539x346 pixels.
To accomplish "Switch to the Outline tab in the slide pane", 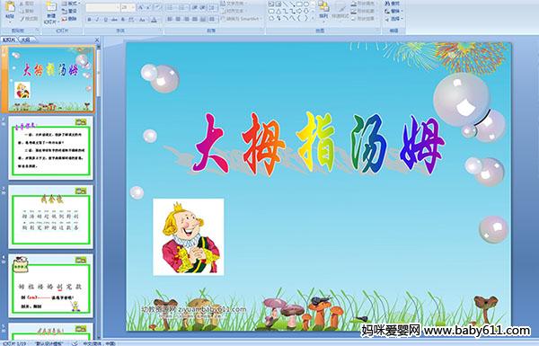I will click(x=25, y=40).
